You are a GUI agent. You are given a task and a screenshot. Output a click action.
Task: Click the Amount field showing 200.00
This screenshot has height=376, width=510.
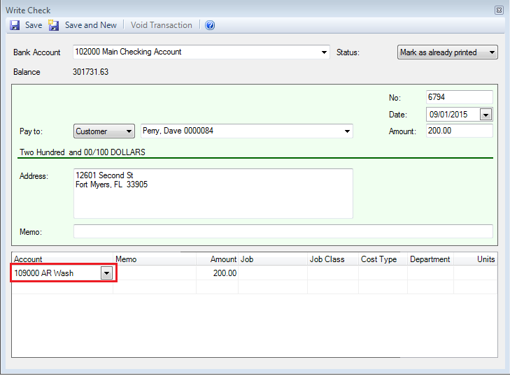click(x=459, y=131)
